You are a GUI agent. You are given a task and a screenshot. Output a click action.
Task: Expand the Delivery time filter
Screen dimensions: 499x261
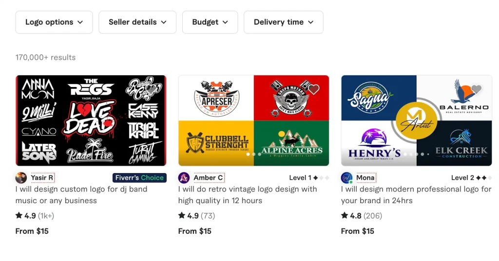click(x=284, y=22)
